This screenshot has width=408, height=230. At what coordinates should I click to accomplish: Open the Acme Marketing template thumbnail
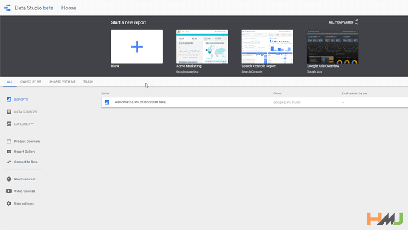coord(202,47)
